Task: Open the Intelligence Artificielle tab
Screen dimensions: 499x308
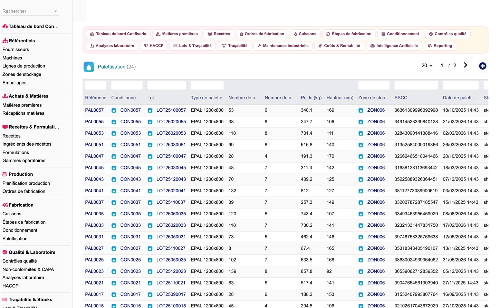Action: pos(394,45)
